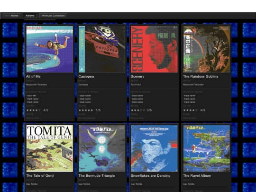Go back to Home
This screenshot has height=192, width=256.
click(11, 16)
